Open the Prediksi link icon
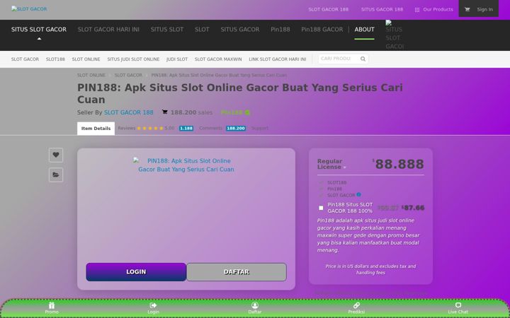Screen dimensions: 510x318 [x=356, y=305]
